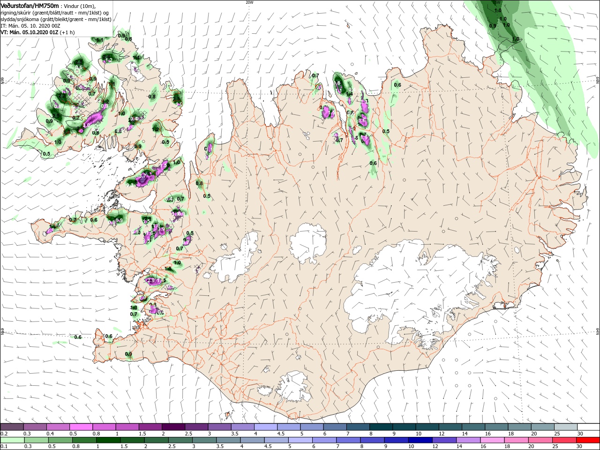Select the rain scale swatch between 25 and 30
Image resolution: width=600 pixels, height=450 pixels.
[x=564, y=440]
